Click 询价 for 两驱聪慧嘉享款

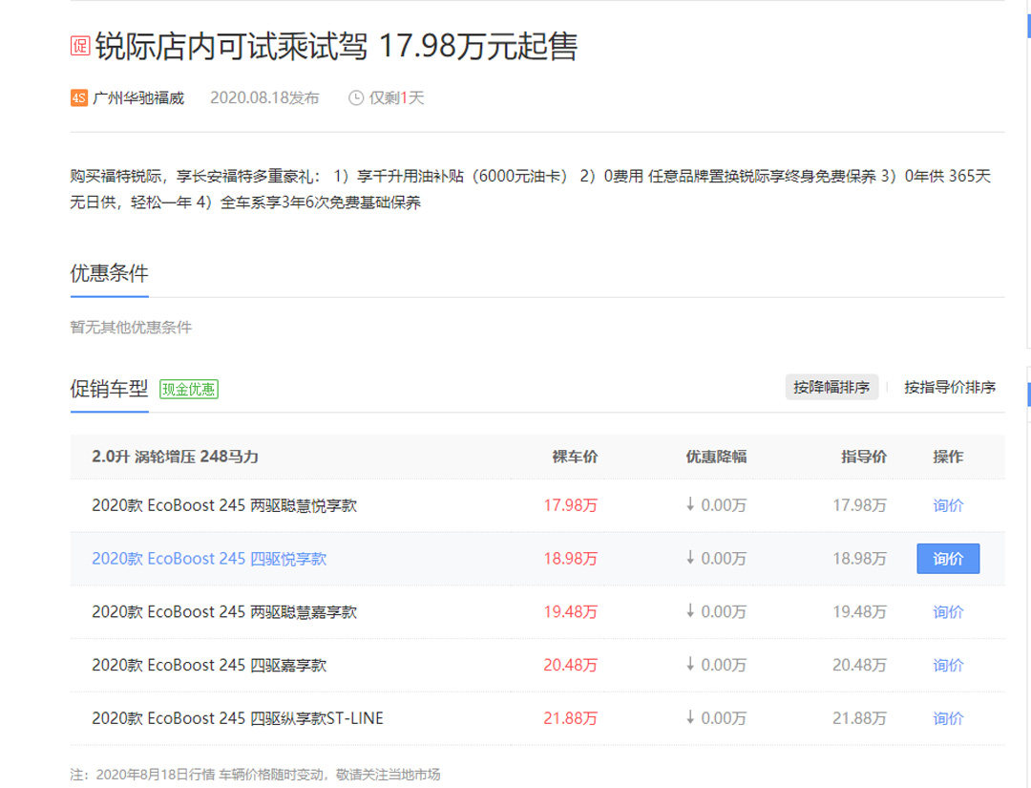coord(948,611)
